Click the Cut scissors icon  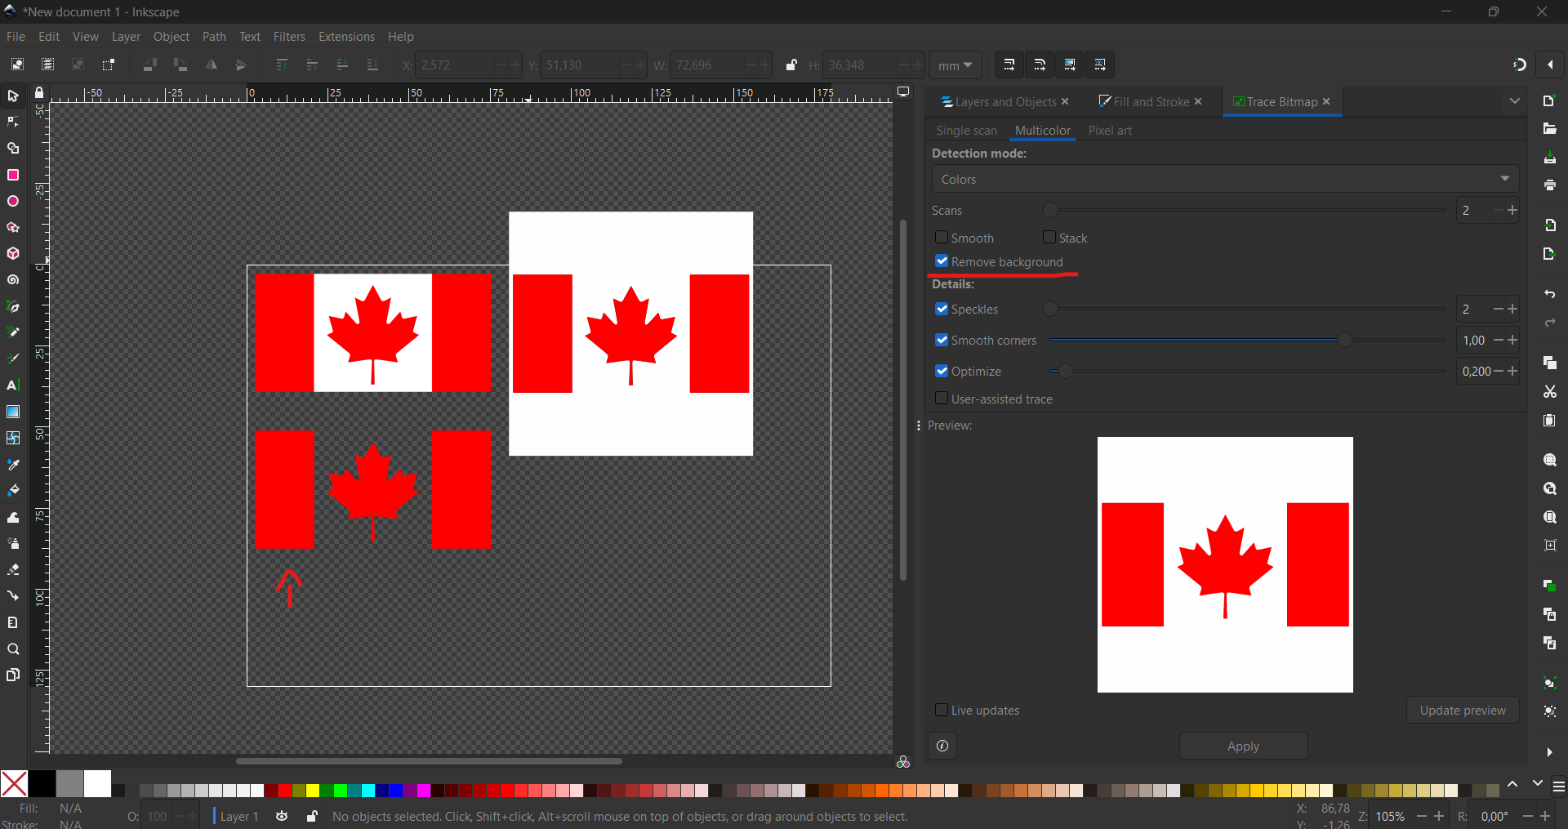[x=1550, y=392]
